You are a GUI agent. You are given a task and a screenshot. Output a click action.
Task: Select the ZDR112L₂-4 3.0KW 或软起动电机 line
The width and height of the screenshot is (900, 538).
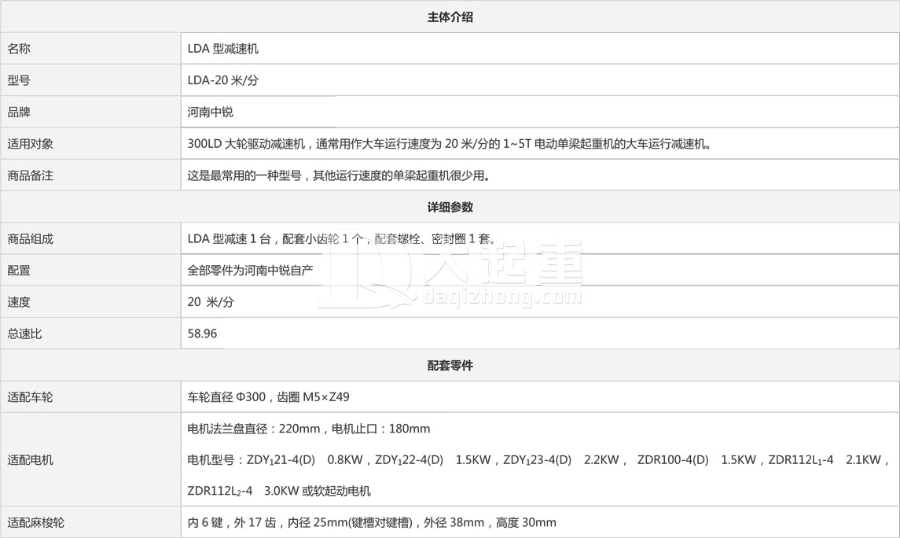279,492
